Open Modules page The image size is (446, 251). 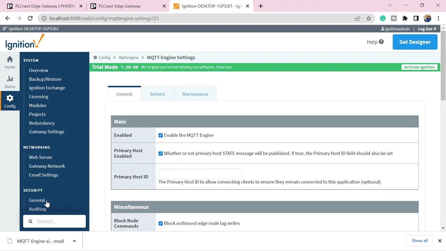pyautogui.click(x=38, y=105)
